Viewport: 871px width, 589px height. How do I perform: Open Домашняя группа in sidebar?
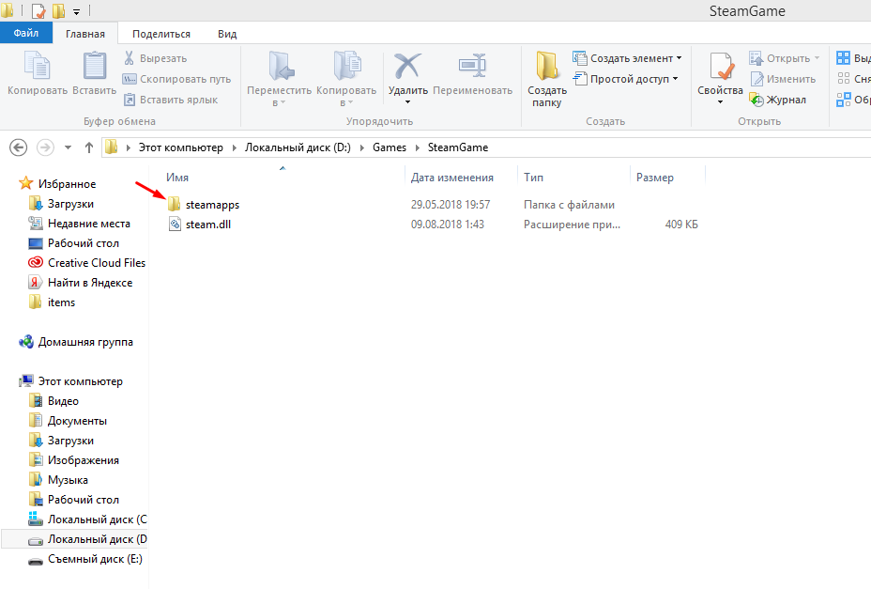(85, 342)
